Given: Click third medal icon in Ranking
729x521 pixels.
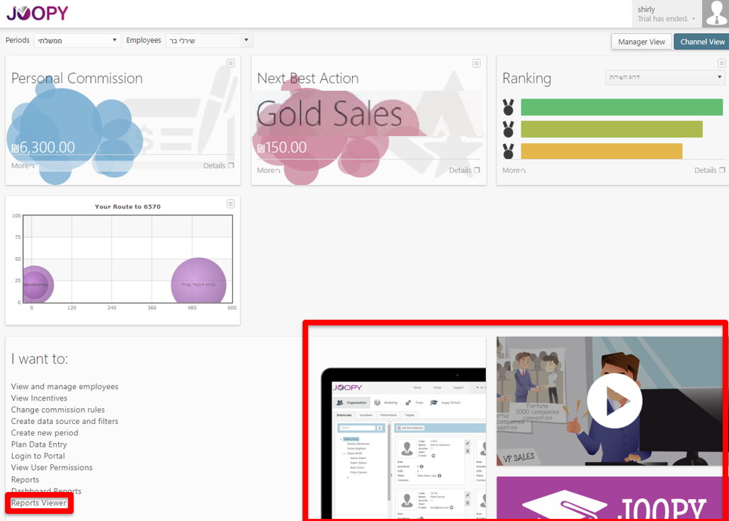Looking at the screenshot, I should point(508,151).
